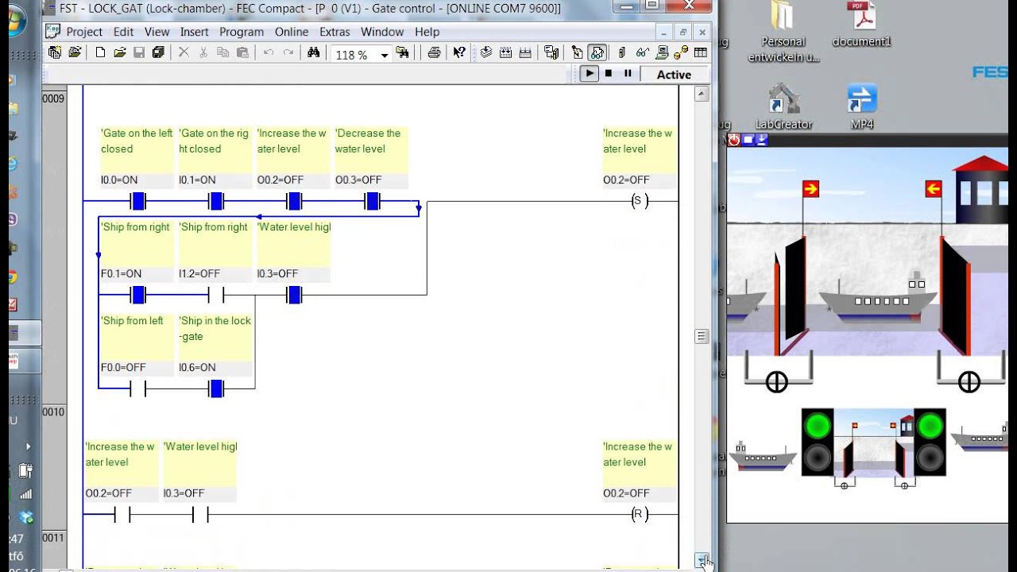Open the Program menu
The height and width of the screenshot is (572, 1017).
click(x=242, y=32)
